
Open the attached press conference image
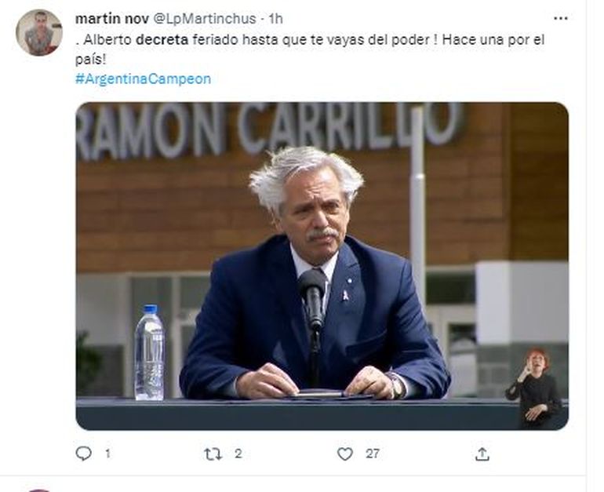click(x=322, y=266)
